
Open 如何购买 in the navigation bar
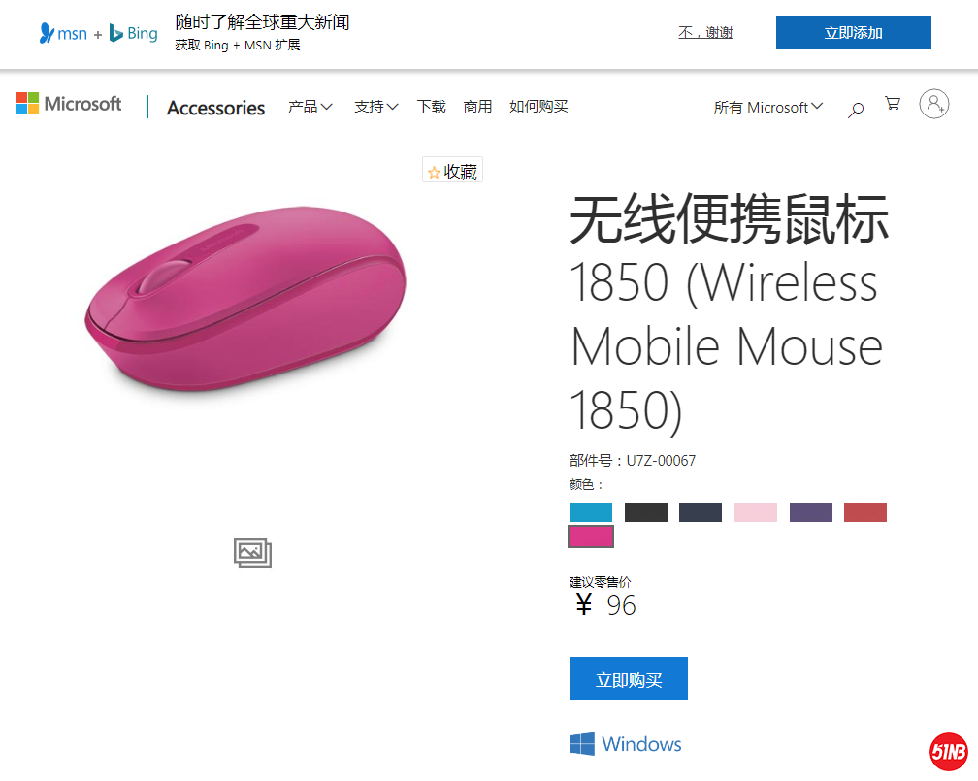(x=538, y=107)
